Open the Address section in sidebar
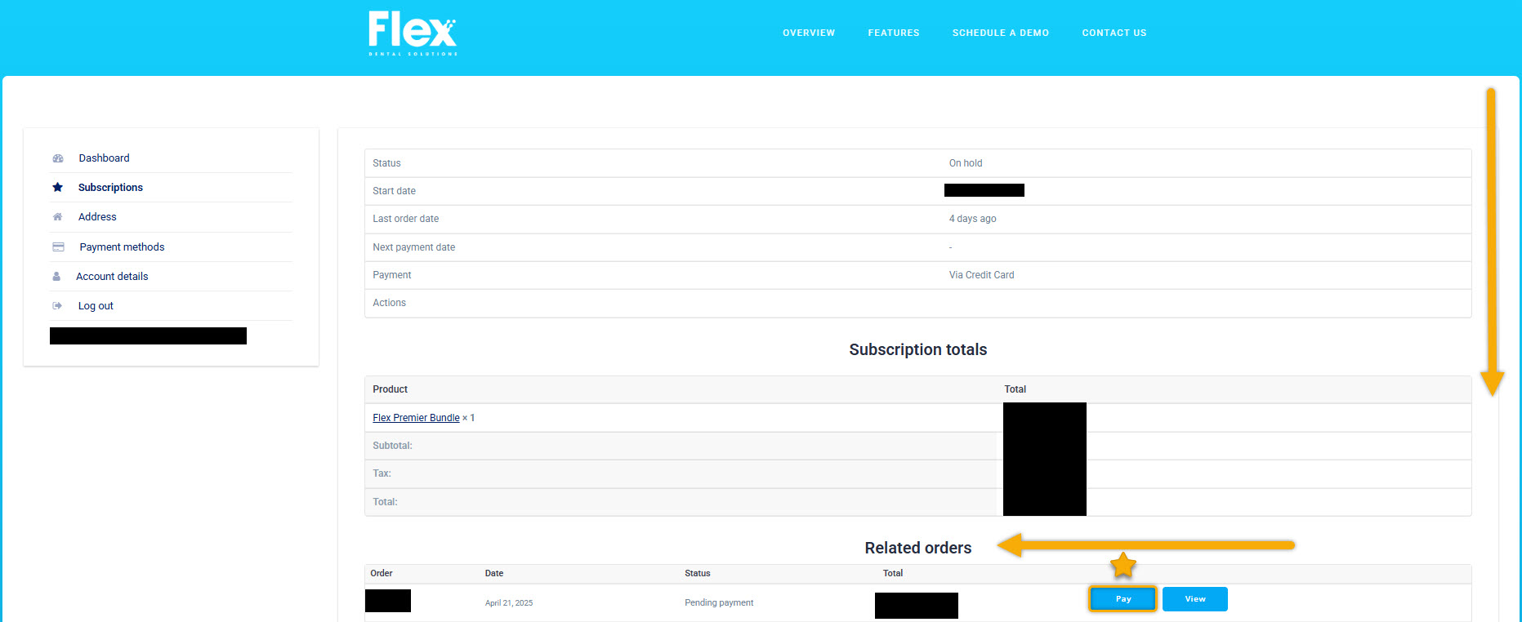The height and width of the screenshot is (622, 1522). 97,217
